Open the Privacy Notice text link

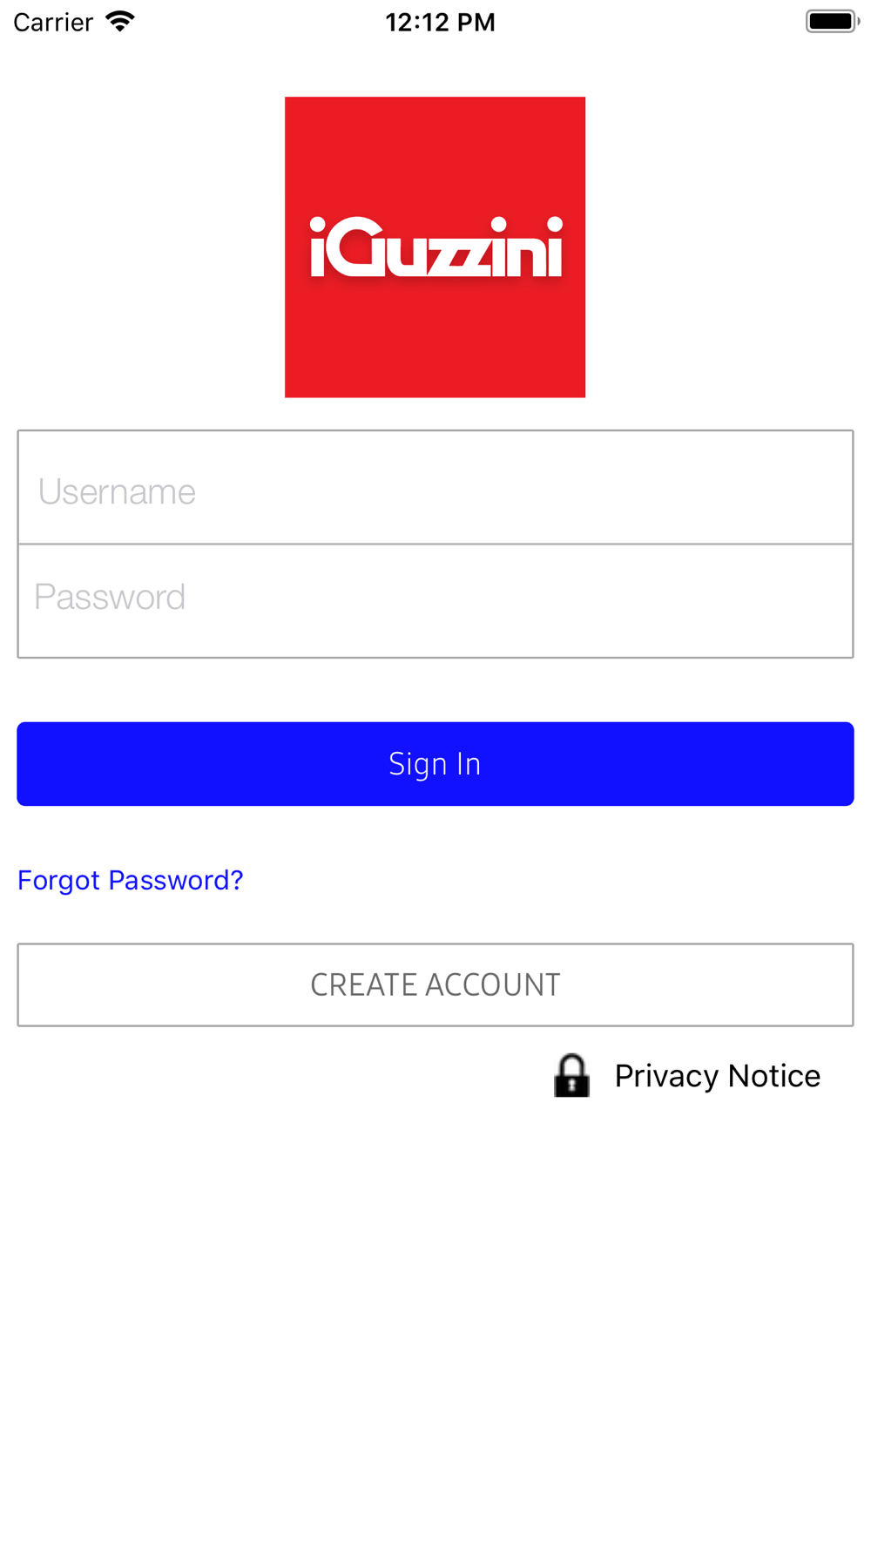718,1076
